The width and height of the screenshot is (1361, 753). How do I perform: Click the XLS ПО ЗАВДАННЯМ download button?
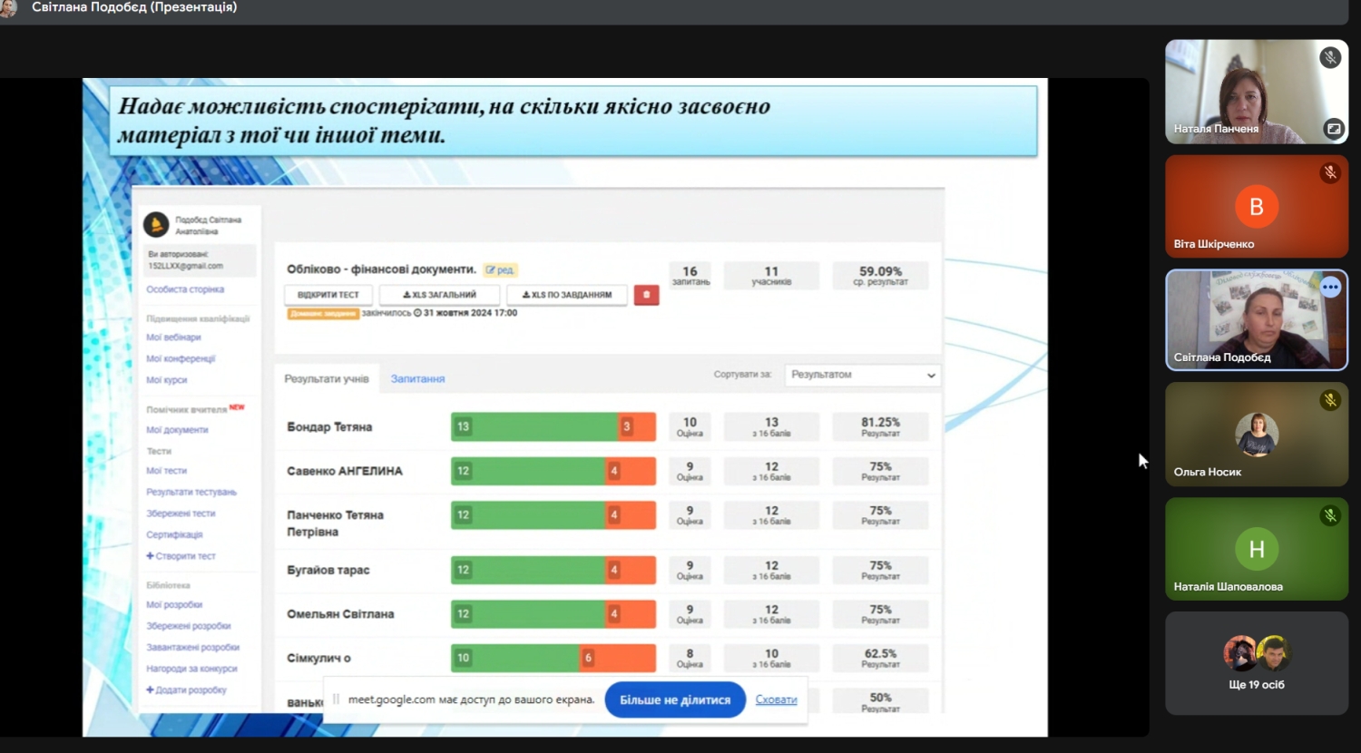(x=567, y=295)
